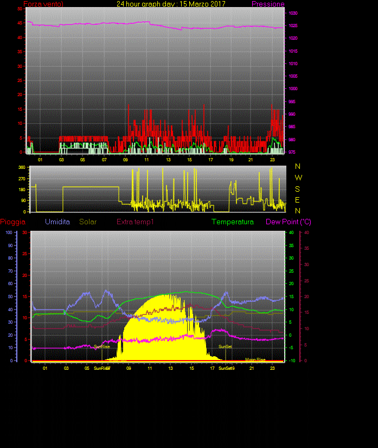Click hour 13 on bottom chart axis
This screenshot has height=448, width=378.
tap(170, 368)
